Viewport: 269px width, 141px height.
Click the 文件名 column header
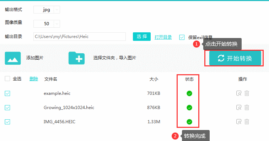tap(50, 79)
